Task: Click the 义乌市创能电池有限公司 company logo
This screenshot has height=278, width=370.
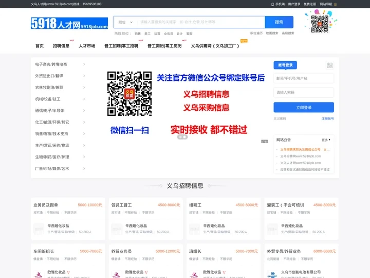Action: 272,274
